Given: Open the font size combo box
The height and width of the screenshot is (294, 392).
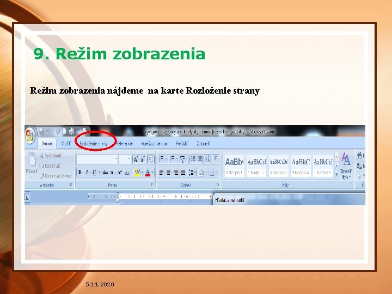Looking at the screenshot, I should (125, 159).
